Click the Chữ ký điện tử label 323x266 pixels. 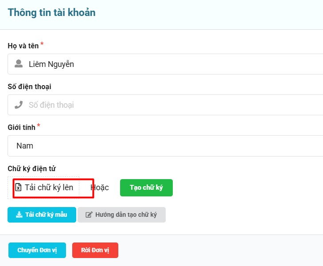pyautogui.click(x=32, y=168)
